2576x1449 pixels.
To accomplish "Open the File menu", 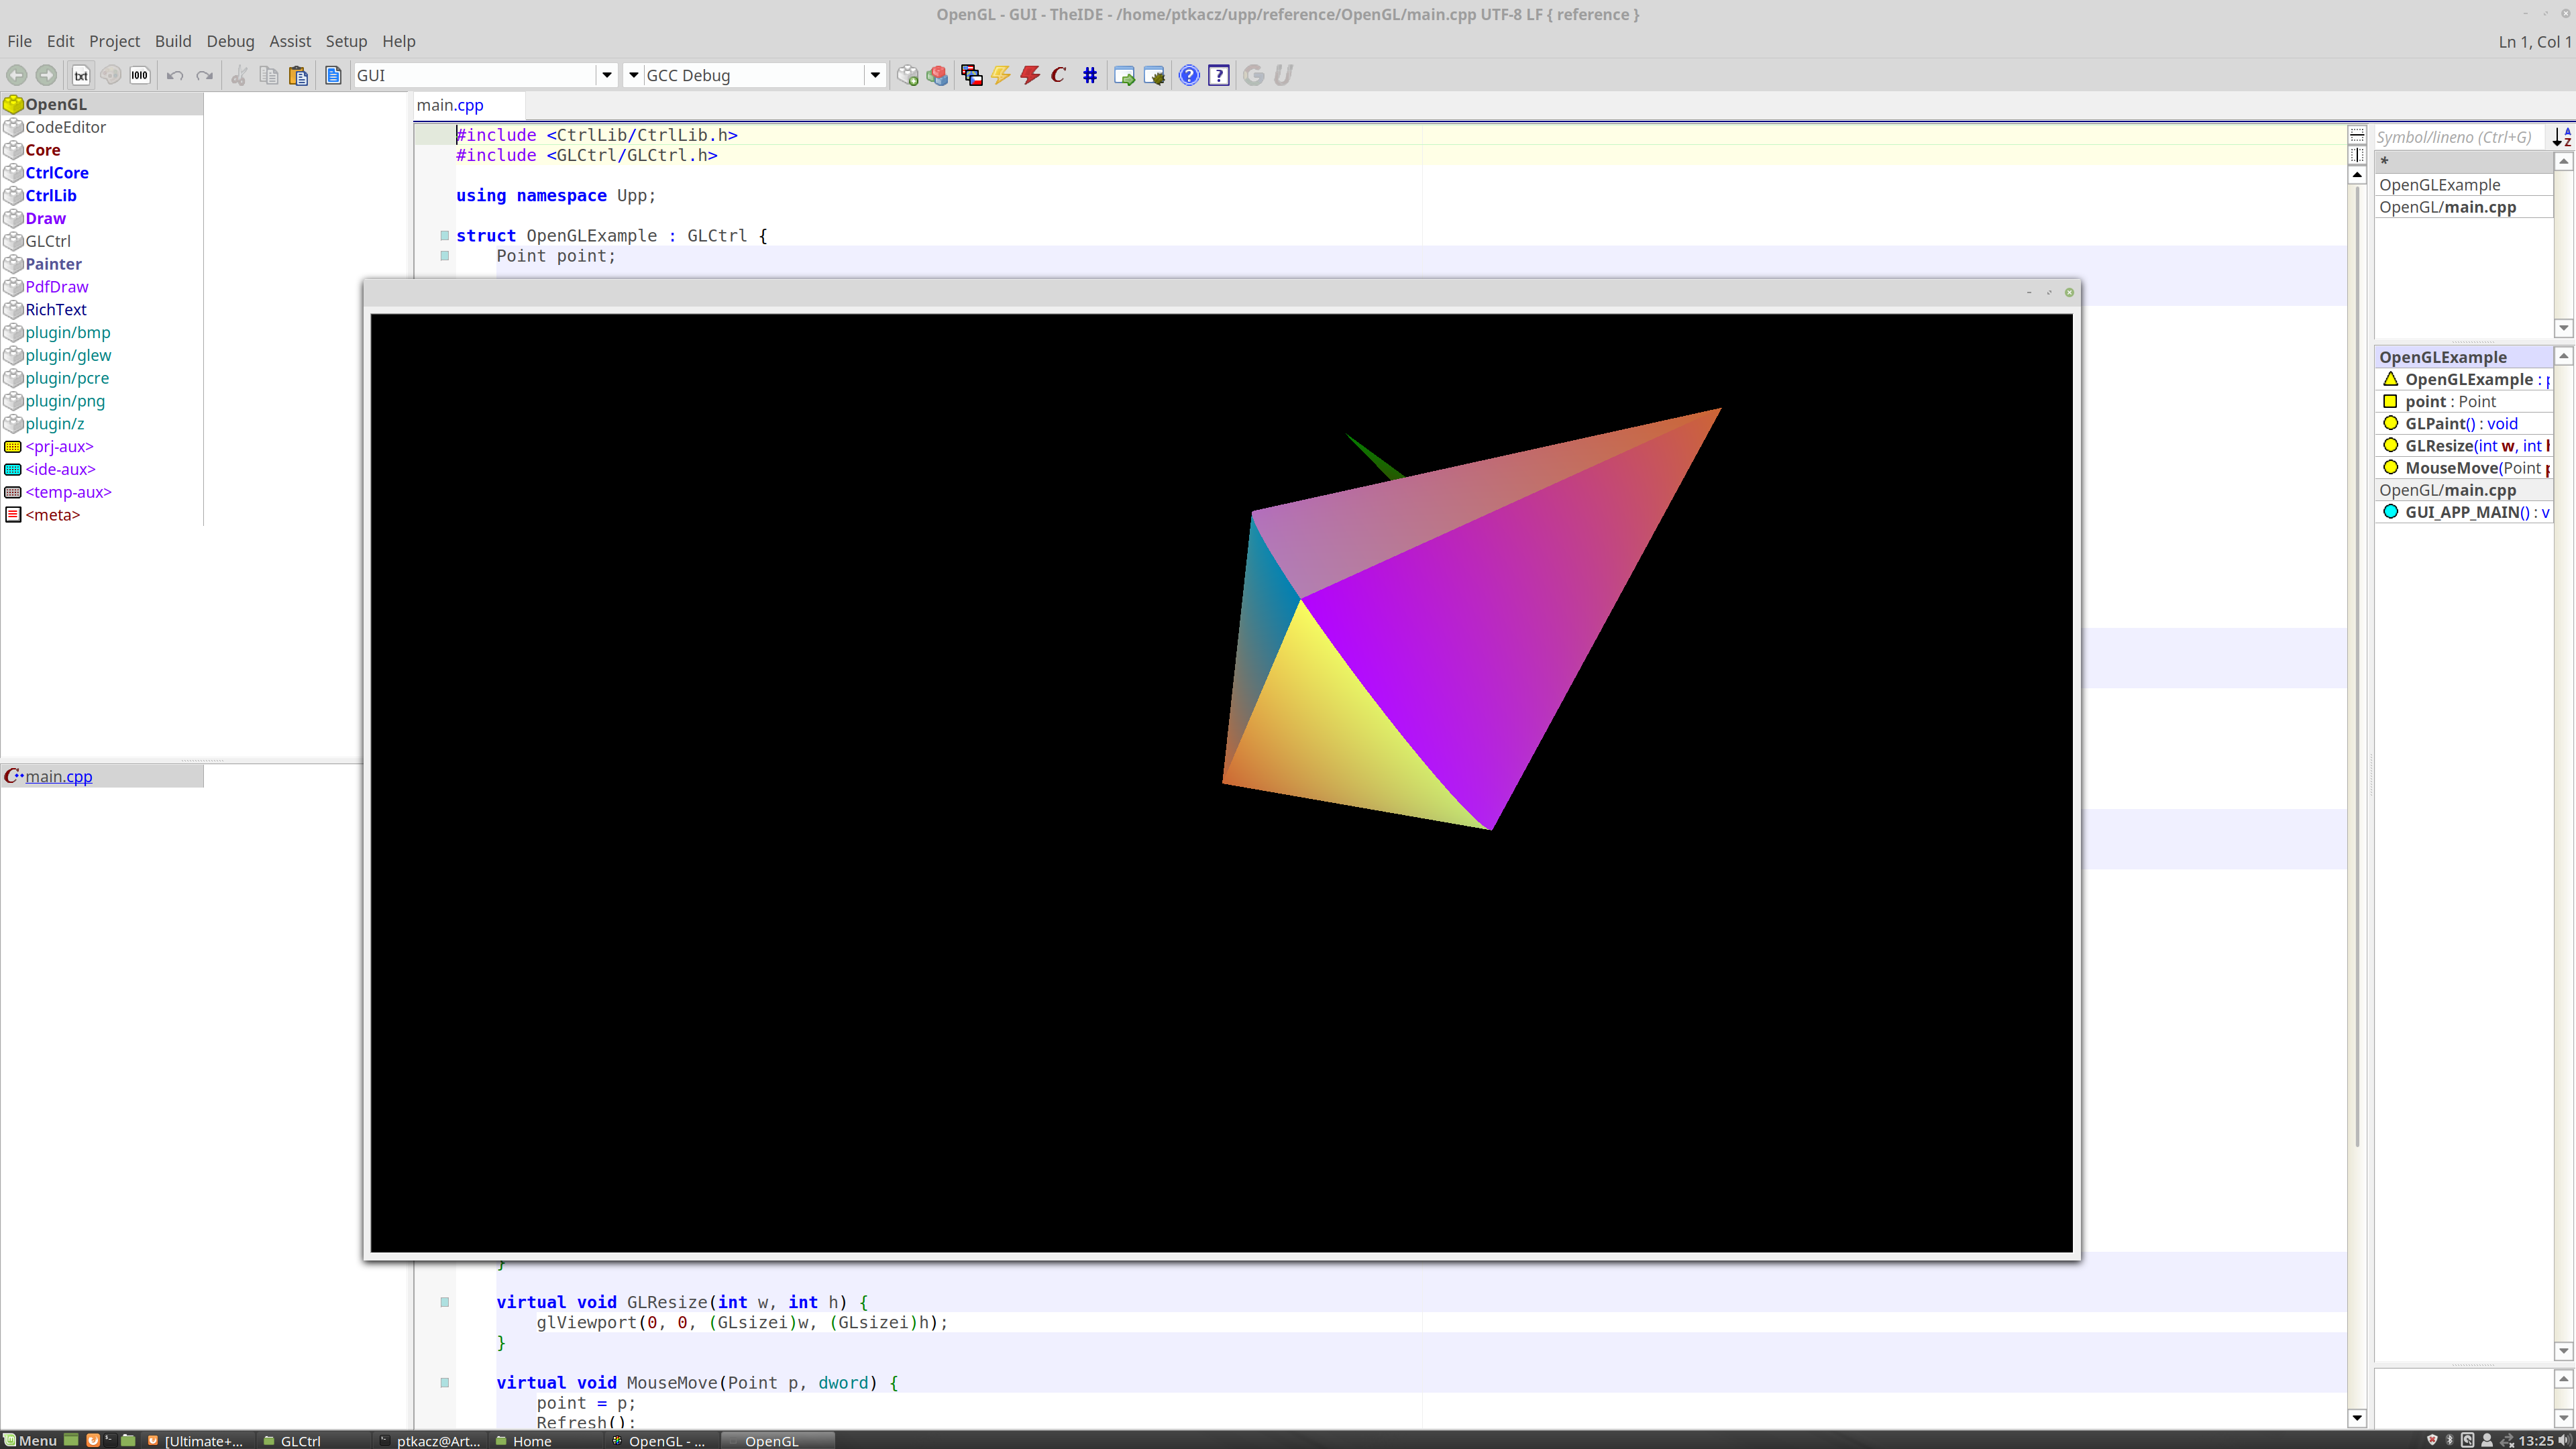I will (x=19, y=41).
